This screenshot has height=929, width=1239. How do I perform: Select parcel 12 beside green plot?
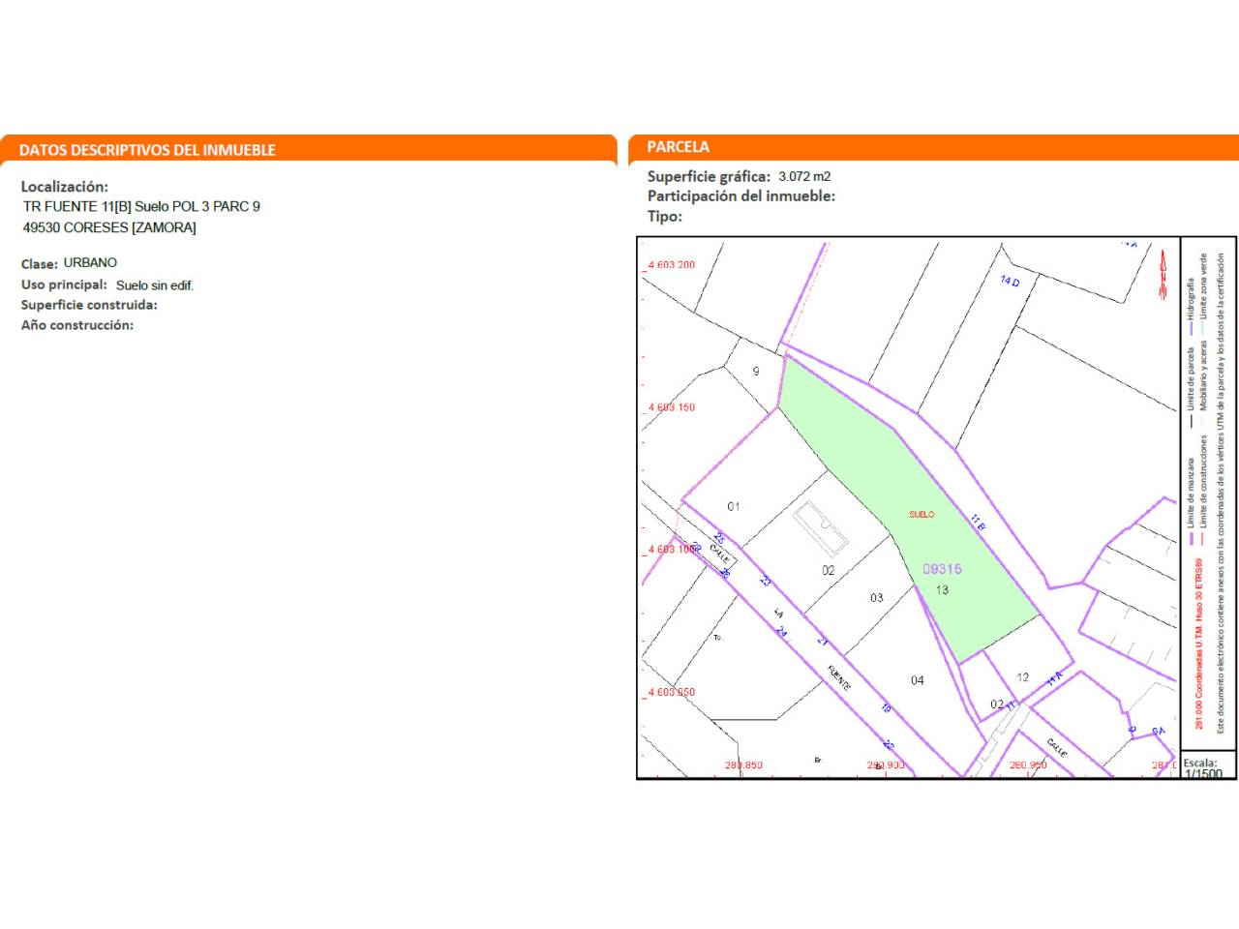tap(1022, 677)
